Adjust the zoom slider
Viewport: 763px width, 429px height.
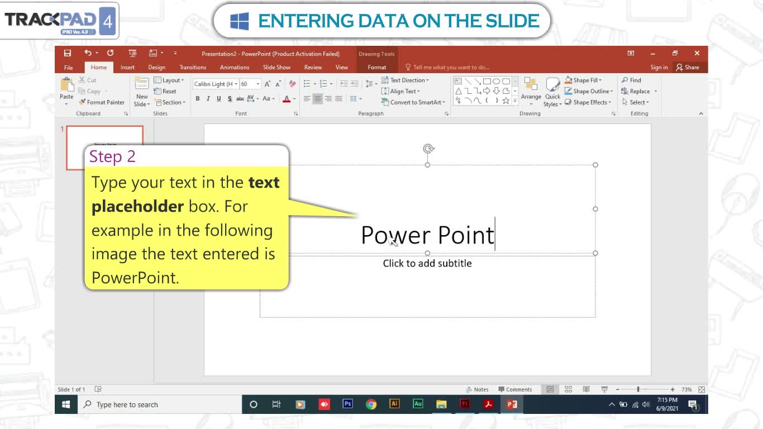pyautogui.click(x=638, y=389)
